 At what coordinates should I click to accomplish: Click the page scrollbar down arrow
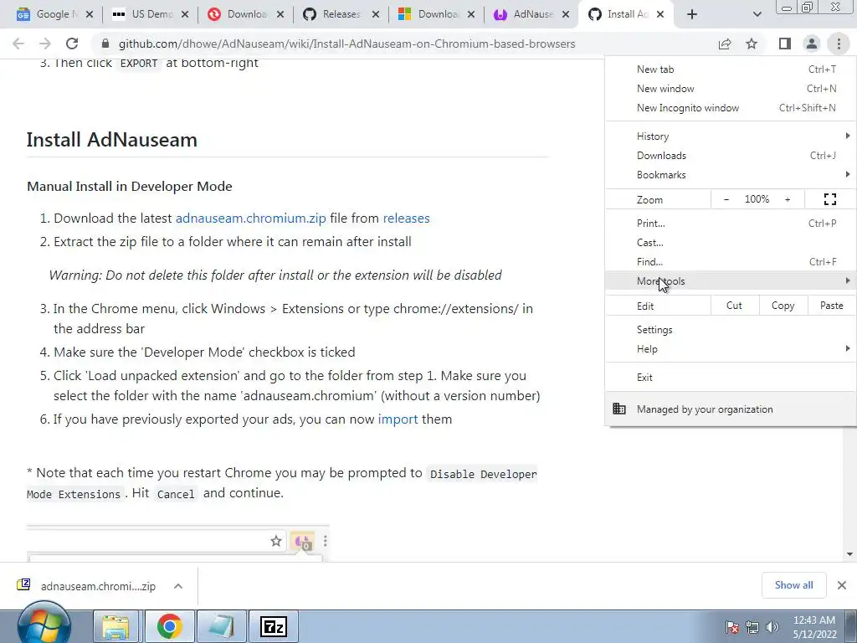(x=849, y=554)
